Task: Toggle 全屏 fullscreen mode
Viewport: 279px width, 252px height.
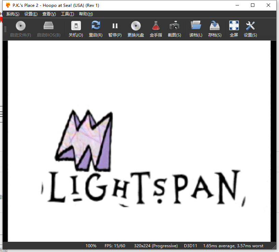Action: (x=234, y=26)
